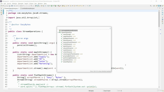Image resolution: width=164 pixels, height=92 pixels.
Task: Switch to the highlighted Debug perspective icon
Action: coord(159,6)
